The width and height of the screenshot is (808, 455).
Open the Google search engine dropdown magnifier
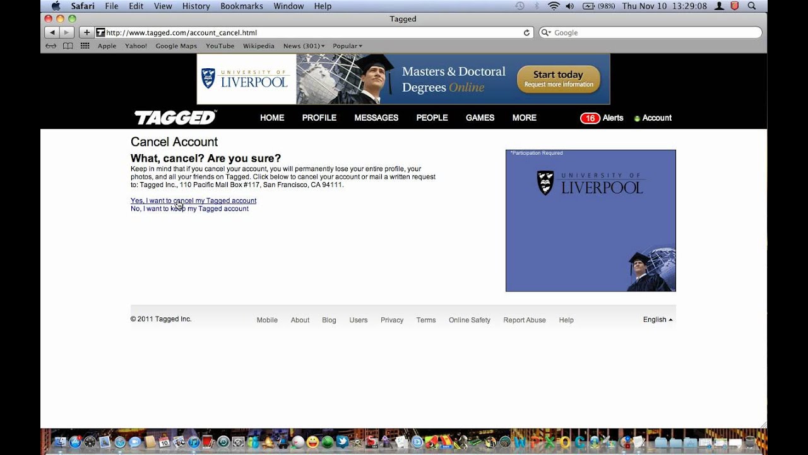(546, 32)
